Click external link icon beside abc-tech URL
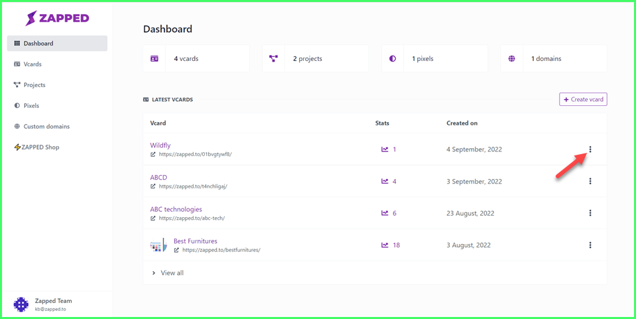The height and width of the screenshot is (319, 636). click(153, 218)
